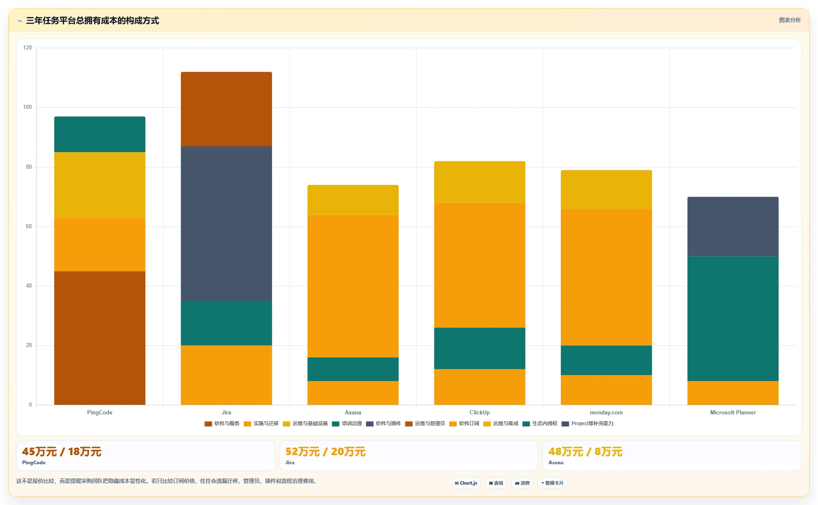Toggle the 实施与迁移 legend series
Image resolution: width=818 pixels, height=505 pixels.
pos(261,424)
